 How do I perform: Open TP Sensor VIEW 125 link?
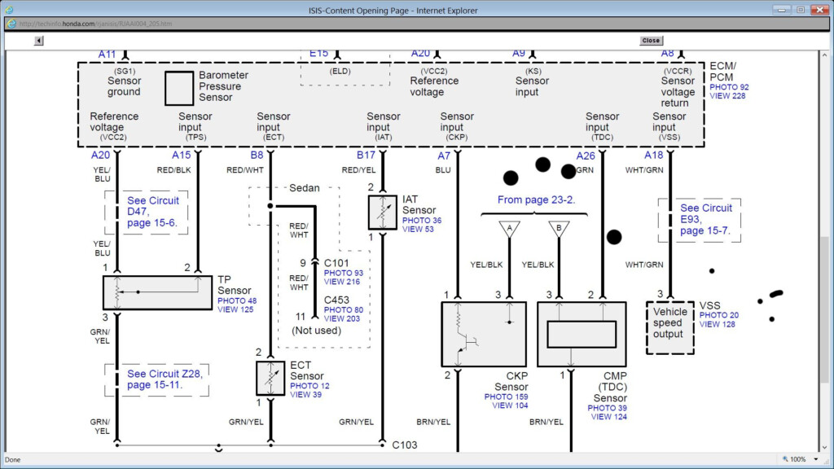235,309
